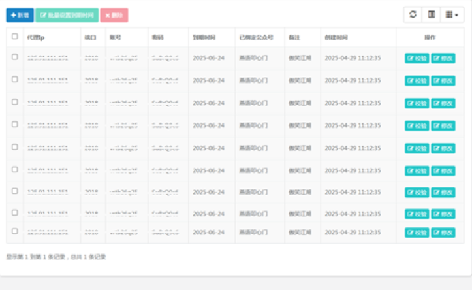Image resolution: width=472 pixels, height=290 pixels.
Task: Click the 到期时间 column header
Action: click(204, 38)
